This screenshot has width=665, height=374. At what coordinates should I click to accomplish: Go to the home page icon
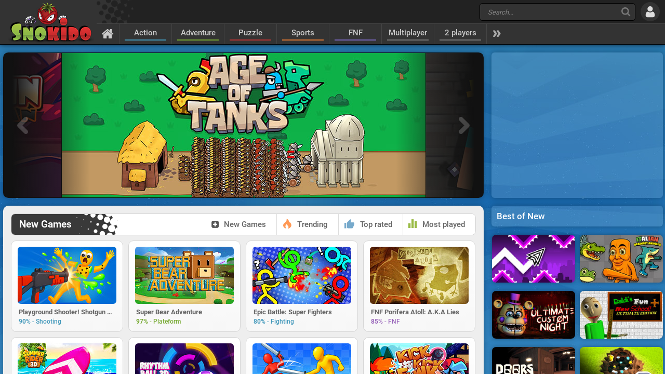108,34
